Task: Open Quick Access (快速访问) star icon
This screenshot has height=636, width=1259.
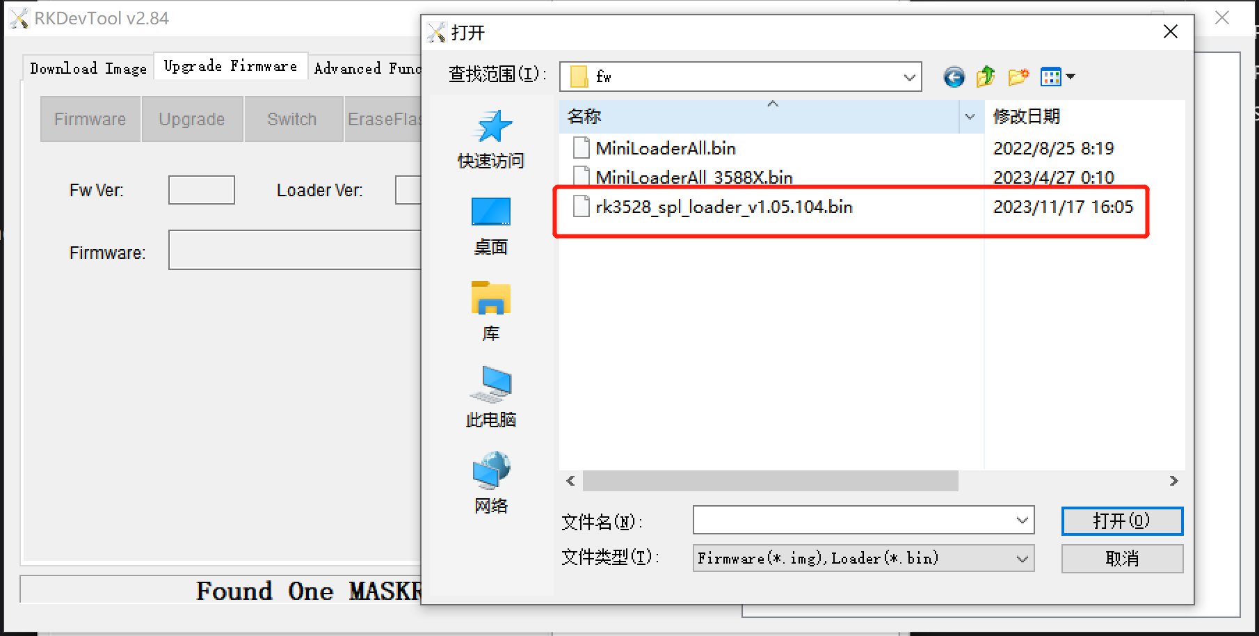Action: (x=492, y=127)
